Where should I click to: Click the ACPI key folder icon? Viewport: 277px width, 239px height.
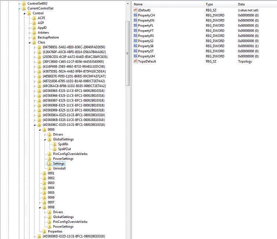34,18
